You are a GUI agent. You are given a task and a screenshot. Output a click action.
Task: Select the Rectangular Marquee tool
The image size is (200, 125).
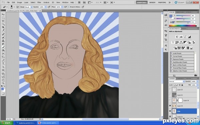point(3,18)
